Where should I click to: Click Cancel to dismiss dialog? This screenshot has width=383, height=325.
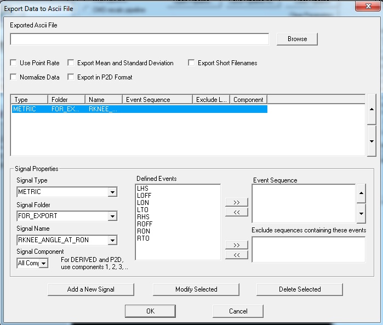(x=238, y=311)
